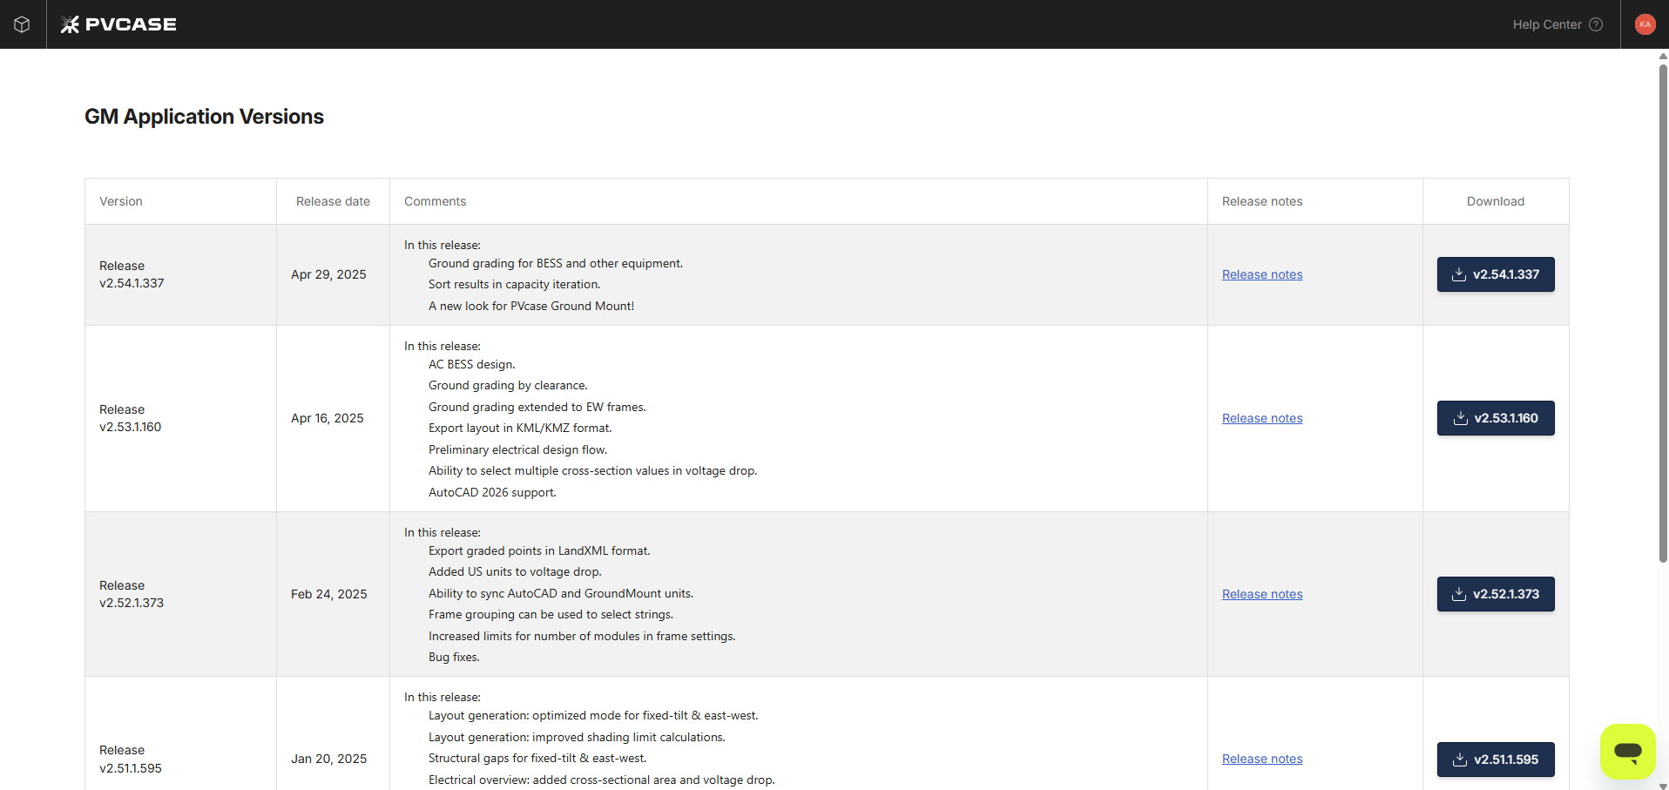Download version v2.54.1.337

[1496, 274]
